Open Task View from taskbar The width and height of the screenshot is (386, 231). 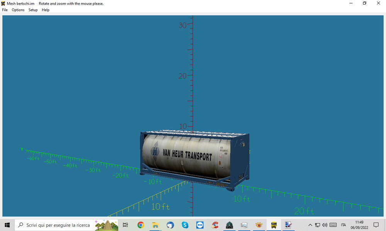tap(125, 225)
